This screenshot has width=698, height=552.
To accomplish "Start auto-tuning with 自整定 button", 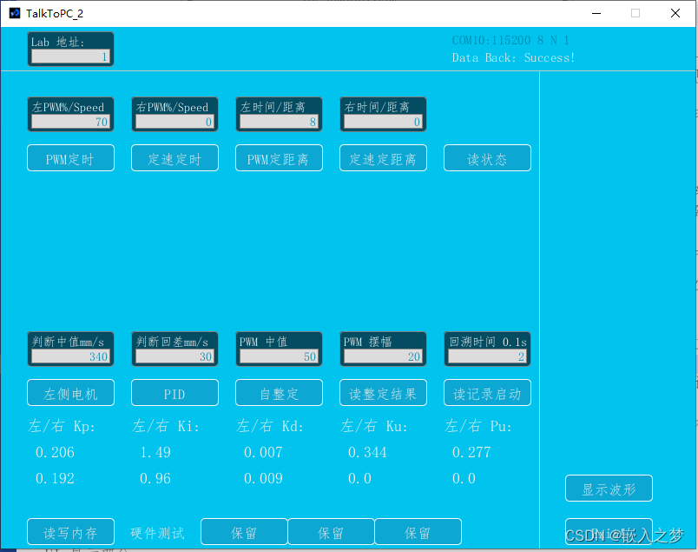I will coord(279,393).
